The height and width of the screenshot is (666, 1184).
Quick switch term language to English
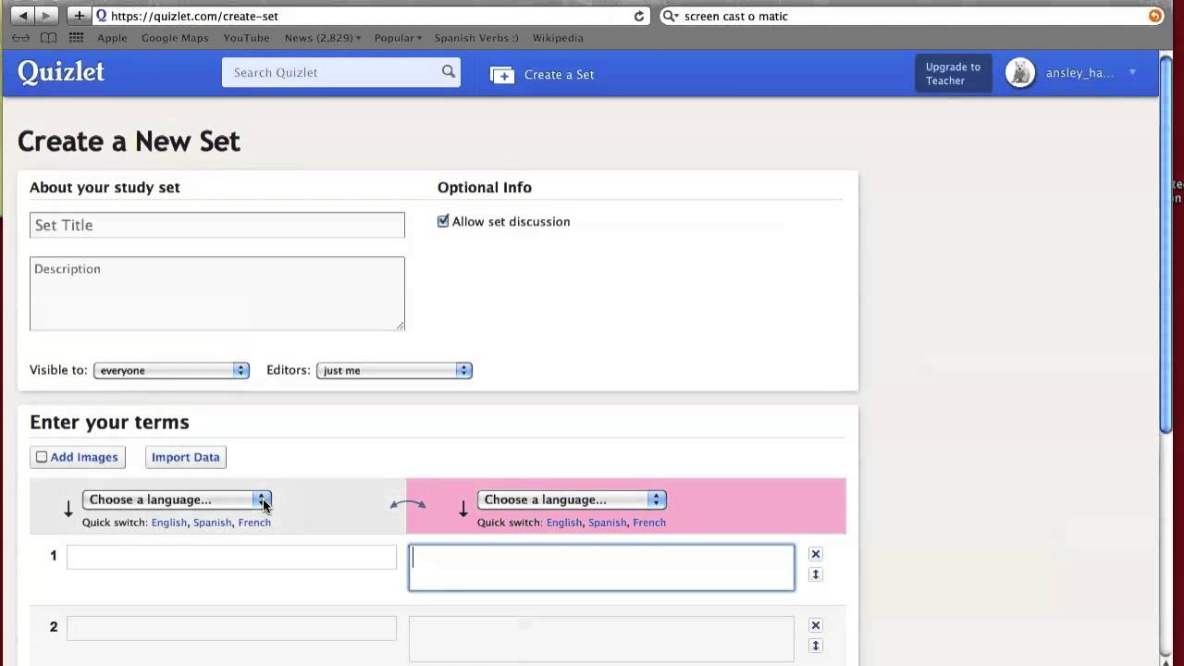(x=169, y=523)
